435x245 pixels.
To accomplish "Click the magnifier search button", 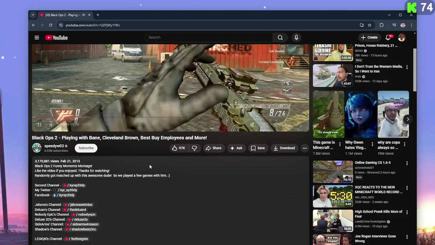I will pos(280,37).
